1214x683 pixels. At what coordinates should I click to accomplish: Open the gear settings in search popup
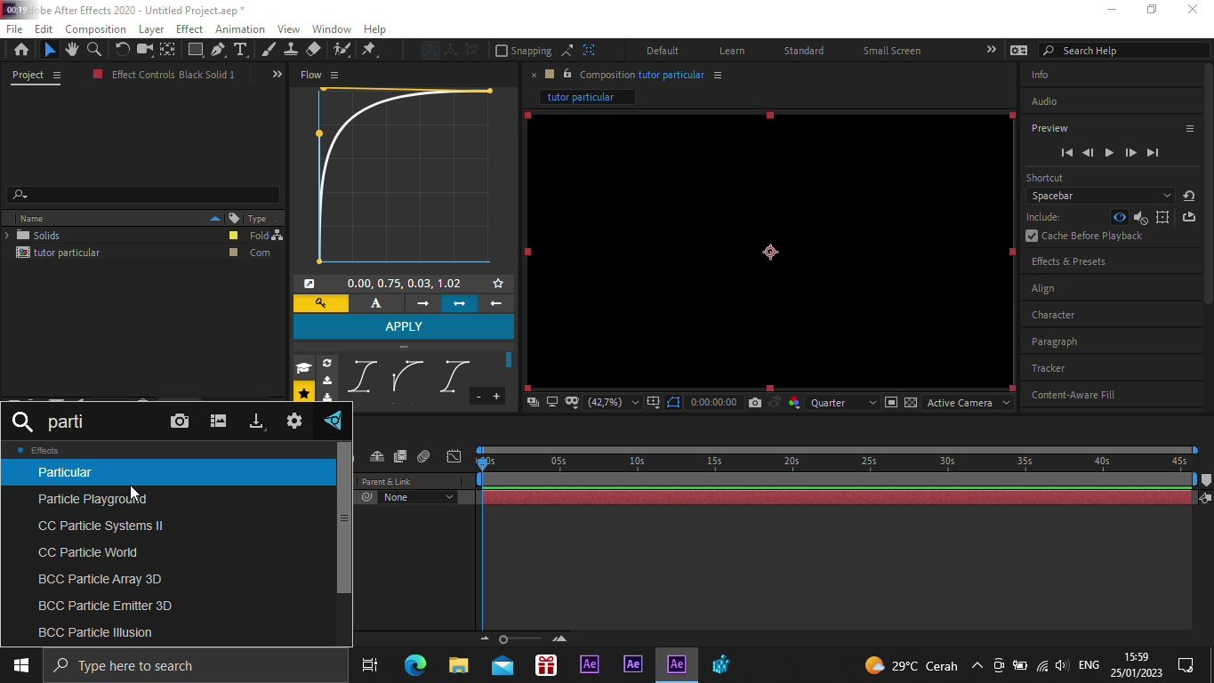coord(294,422)
